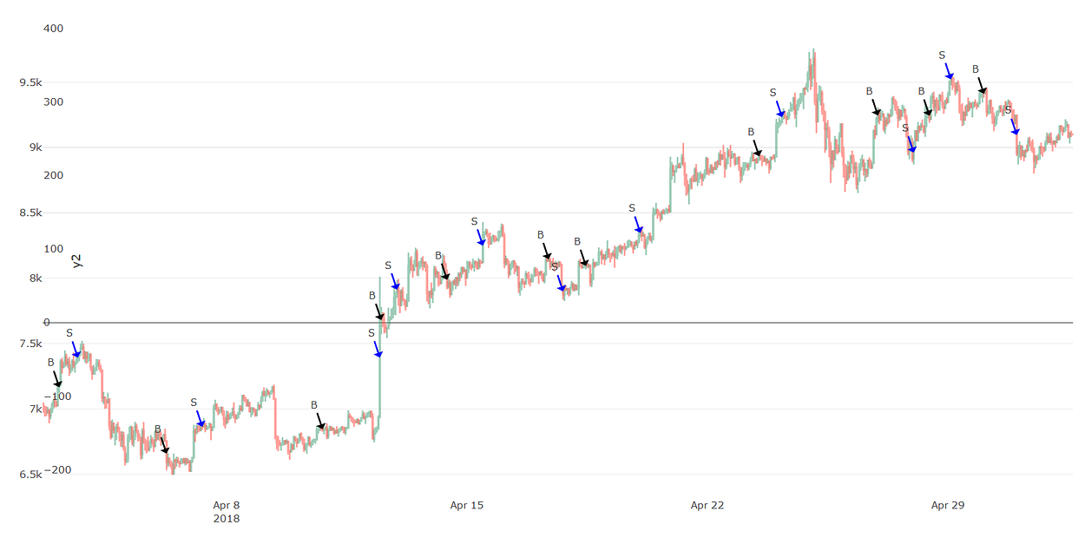Click the 8.5k price axis label
The image size is (1085, 544).
30,213
